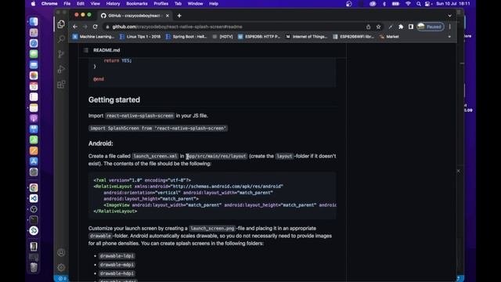Image resolution: width=501 pixels, height=282 pixels.
Task: Click the lock icon beside github.com URL
Action: (108, 27)
